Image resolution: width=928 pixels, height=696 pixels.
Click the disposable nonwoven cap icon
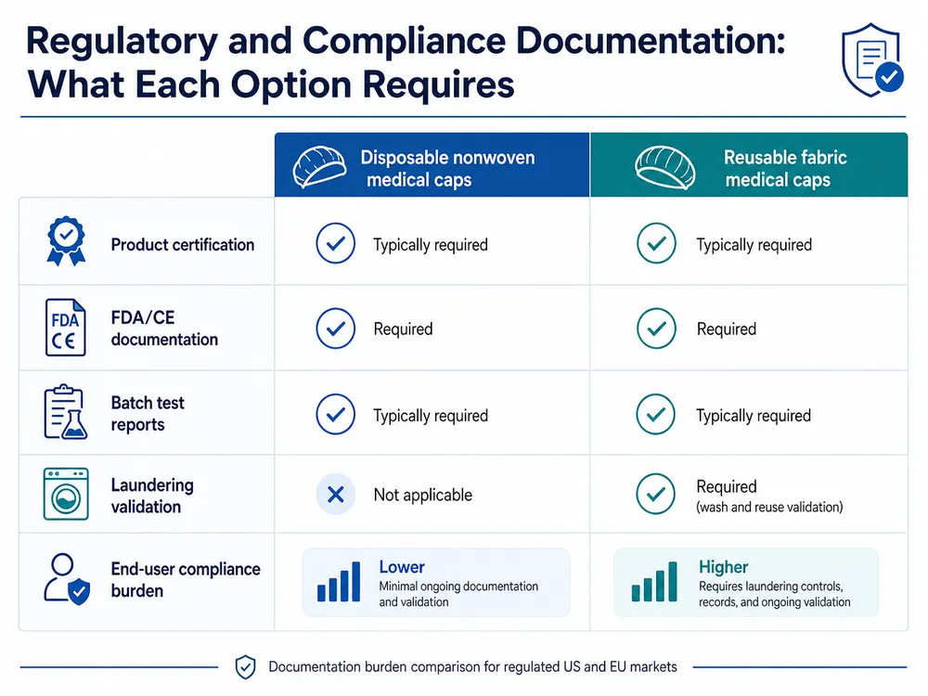[319, 166]
